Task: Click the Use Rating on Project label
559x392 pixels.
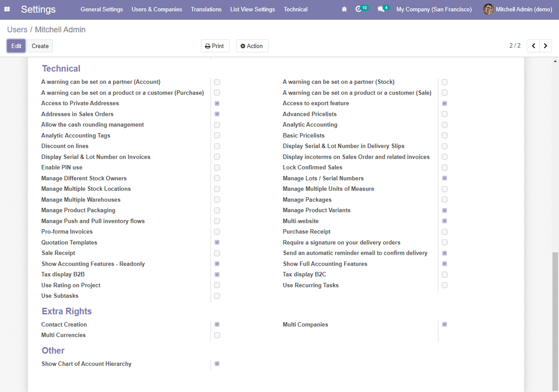Action: (71, 285)
